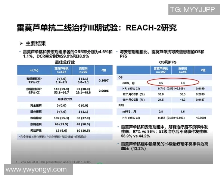Click the cell '37 (38.9) 29.1~48.8'

(83, 91)
